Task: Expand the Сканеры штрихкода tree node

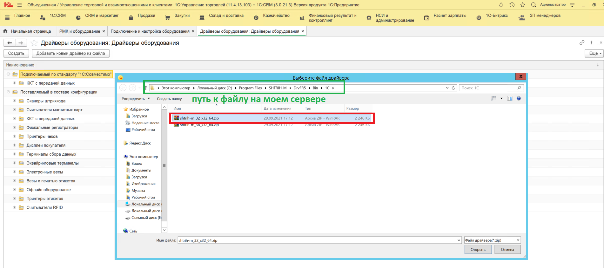Action: click(x=14, y=101)
